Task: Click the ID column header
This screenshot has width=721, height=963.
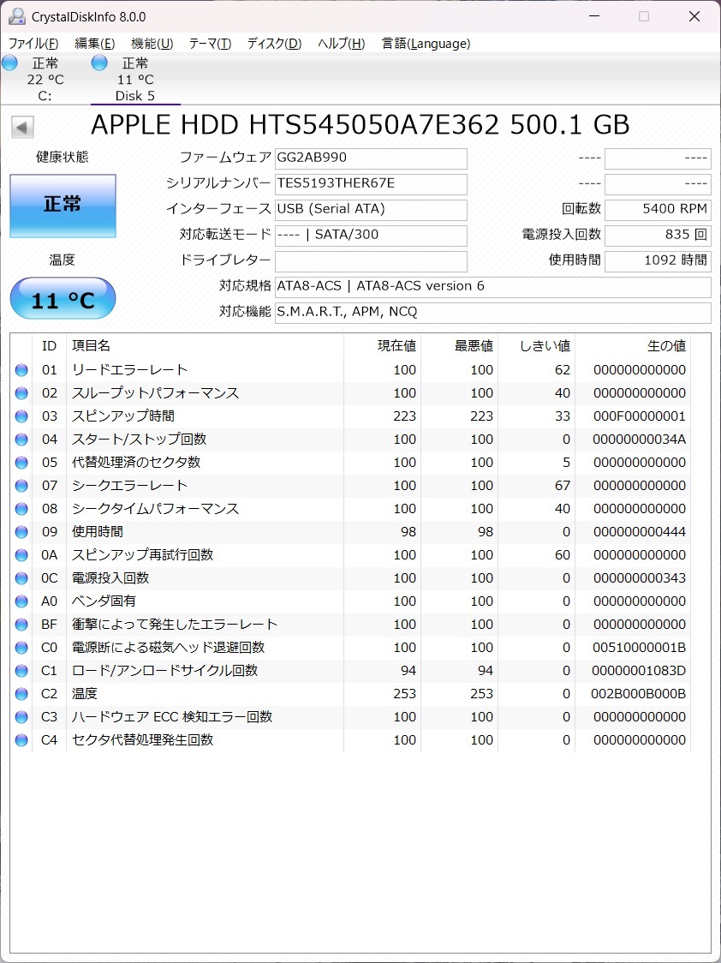Action: (49, 346)
